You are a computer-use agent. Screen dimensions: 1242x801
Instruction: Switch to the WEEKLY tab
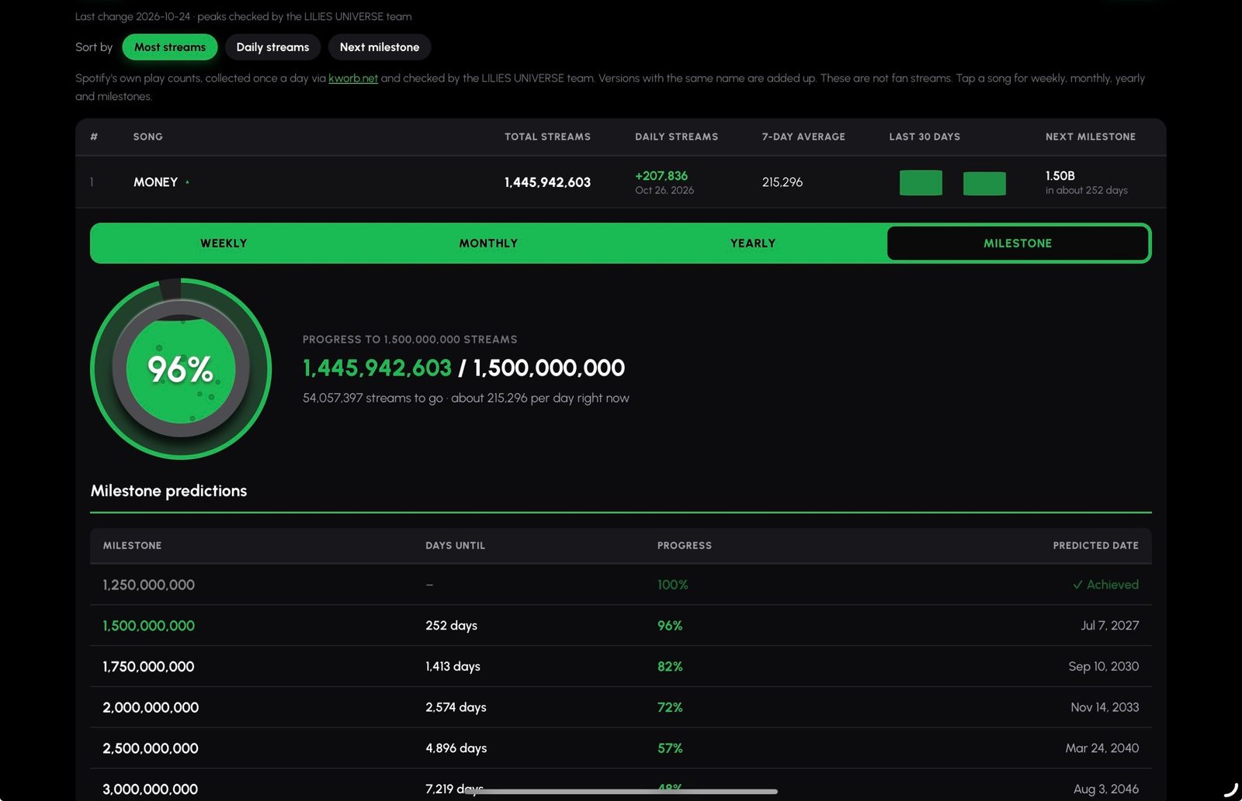[x=224, y=243]
